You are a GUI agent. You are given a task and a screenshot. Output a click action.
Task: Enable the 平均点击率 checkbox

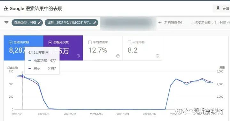pos(90,42)
